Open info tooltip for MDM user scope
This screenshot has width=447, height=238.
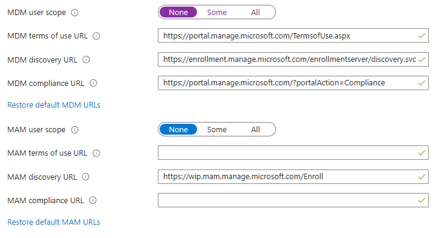[x=75, y=13]
